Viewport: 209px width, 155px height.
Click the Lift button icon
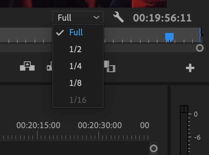tap(27, 66)
